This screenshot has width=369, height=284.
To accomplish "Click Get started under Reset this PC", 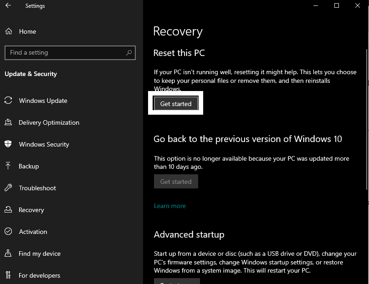I will (x=176, y=103).
